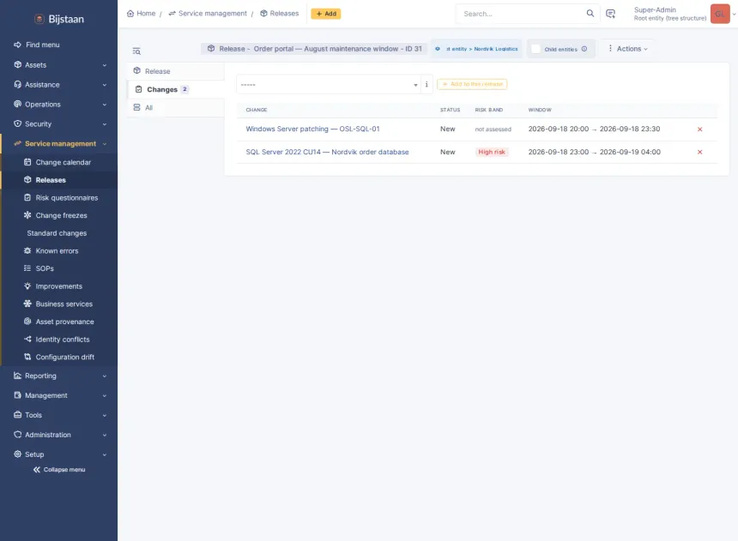This screenshot has width=738, height=541.
Task: Click the Nordvik Logistics entity badge
Action: click(476, 49)
